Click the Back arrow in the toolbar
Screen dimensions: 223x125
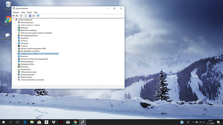(14, 16)
